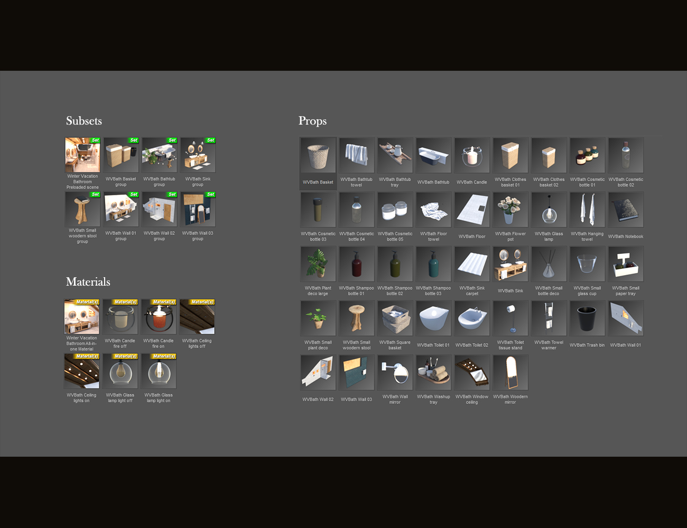Click the Materials section heading
The image size is (687, 528).
(88, 282)
